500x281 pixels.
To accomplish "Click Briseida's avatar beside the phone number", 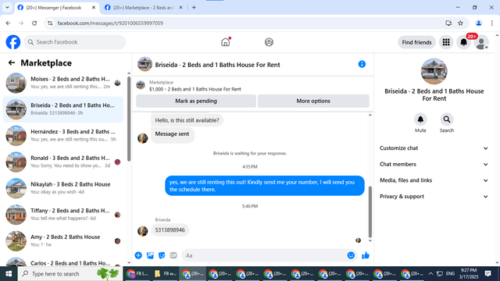I will [142, 231].
